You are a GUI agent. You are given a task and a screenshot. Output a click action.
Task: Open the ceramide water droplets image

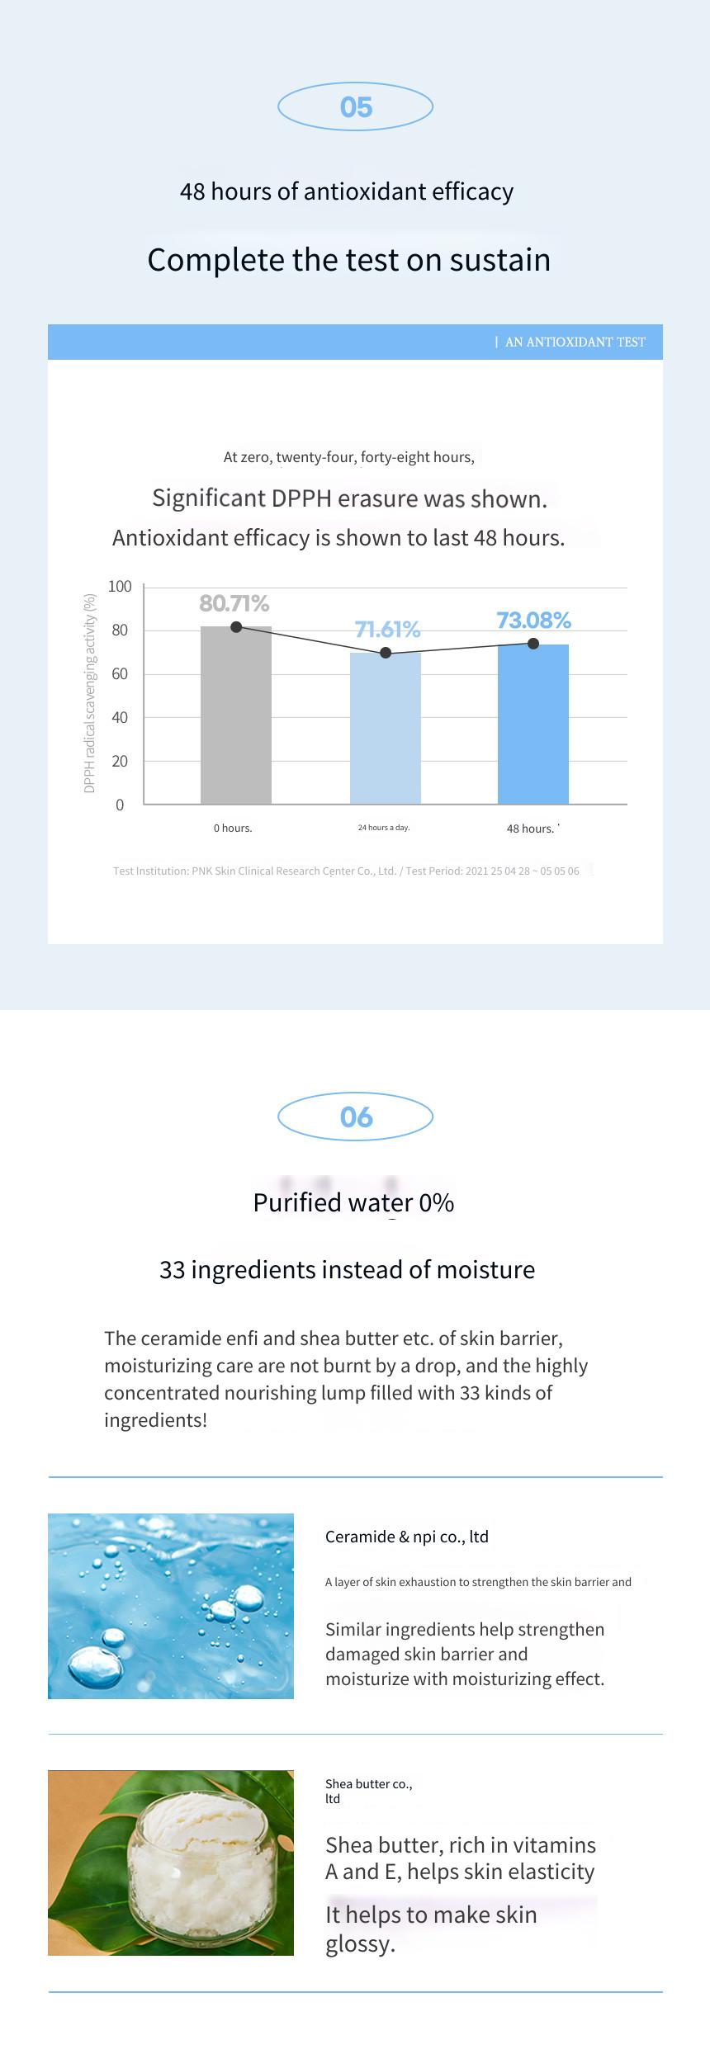click(x=171, y=1606)
